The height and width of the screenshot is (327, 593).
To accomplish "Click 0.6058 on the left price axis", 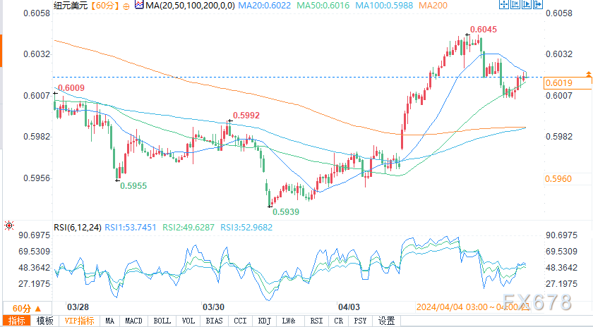I will (x=37, y=13).
